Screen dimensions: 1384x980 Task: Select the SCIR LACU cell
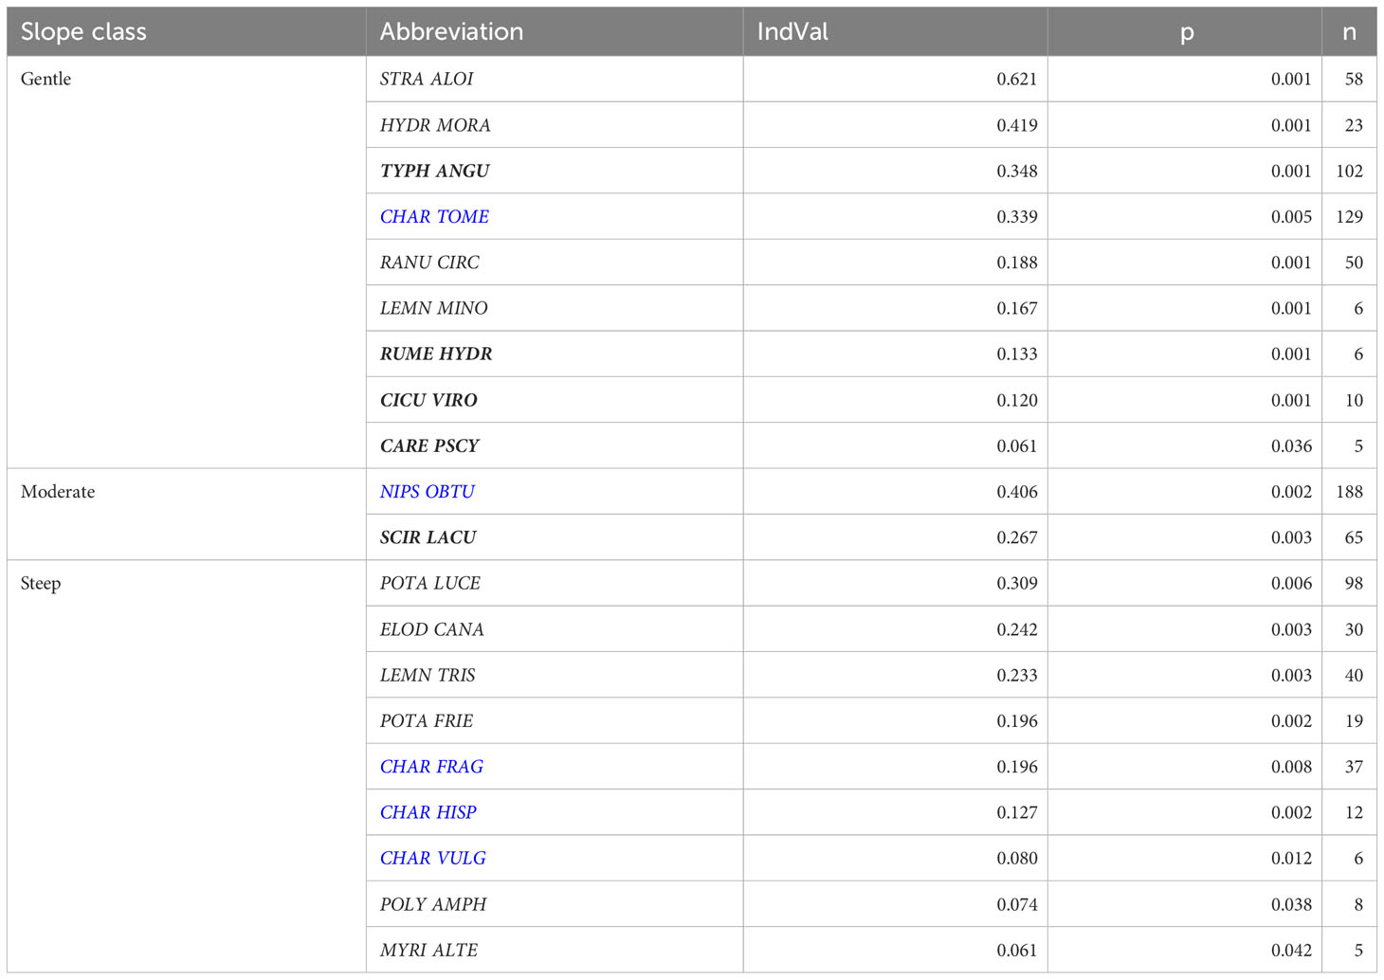[x=555, y=537]
